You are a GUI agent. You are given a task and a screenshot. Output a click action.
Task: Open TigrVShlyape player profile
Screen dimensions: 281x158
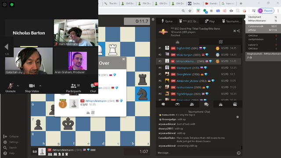point(184,94)
